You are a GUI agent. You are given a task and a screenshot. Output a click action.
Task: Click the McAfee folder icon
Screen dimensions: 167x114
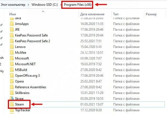[x=12, y=53]
